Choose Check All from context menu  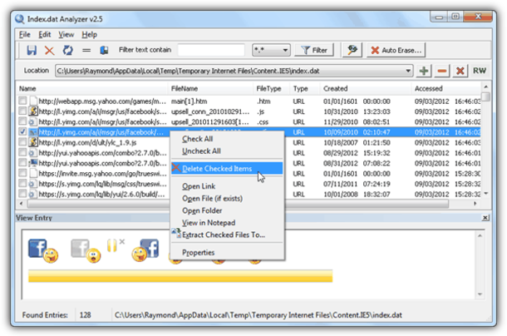pos(227,139)
